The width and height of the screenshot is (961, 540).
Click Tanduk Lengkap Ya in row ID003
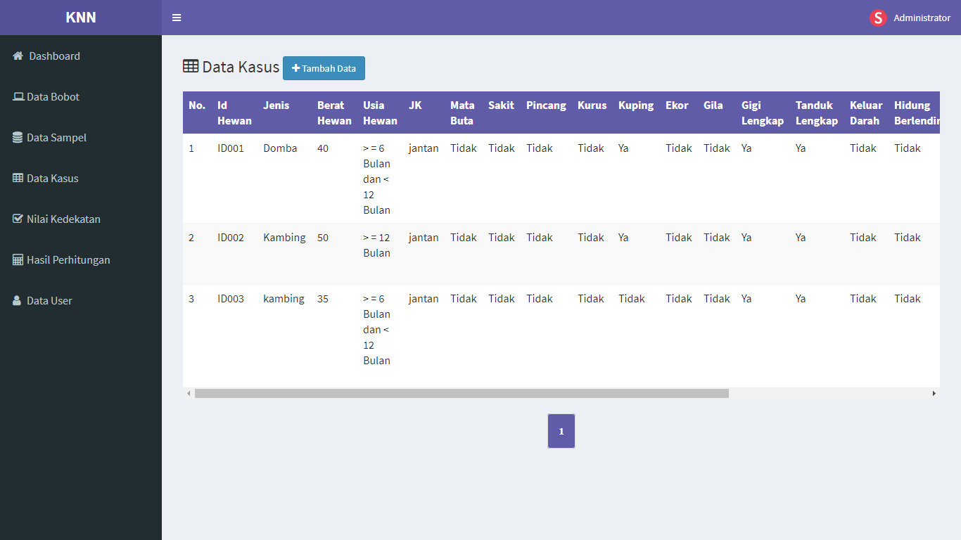point(801,298)
